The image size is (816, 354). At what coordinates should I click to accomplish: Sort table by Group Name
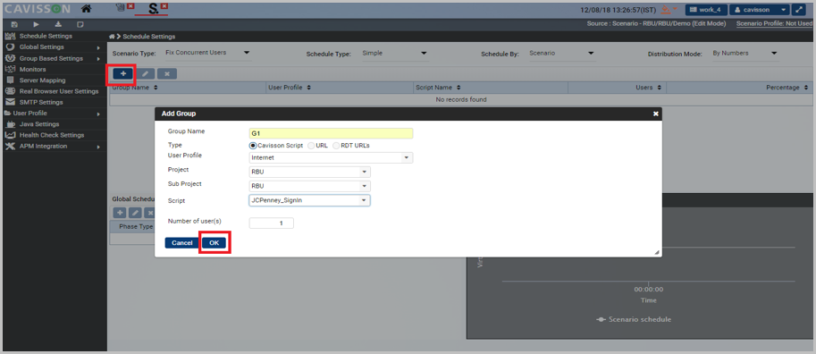pyautogui.click(x=156, y=88)
